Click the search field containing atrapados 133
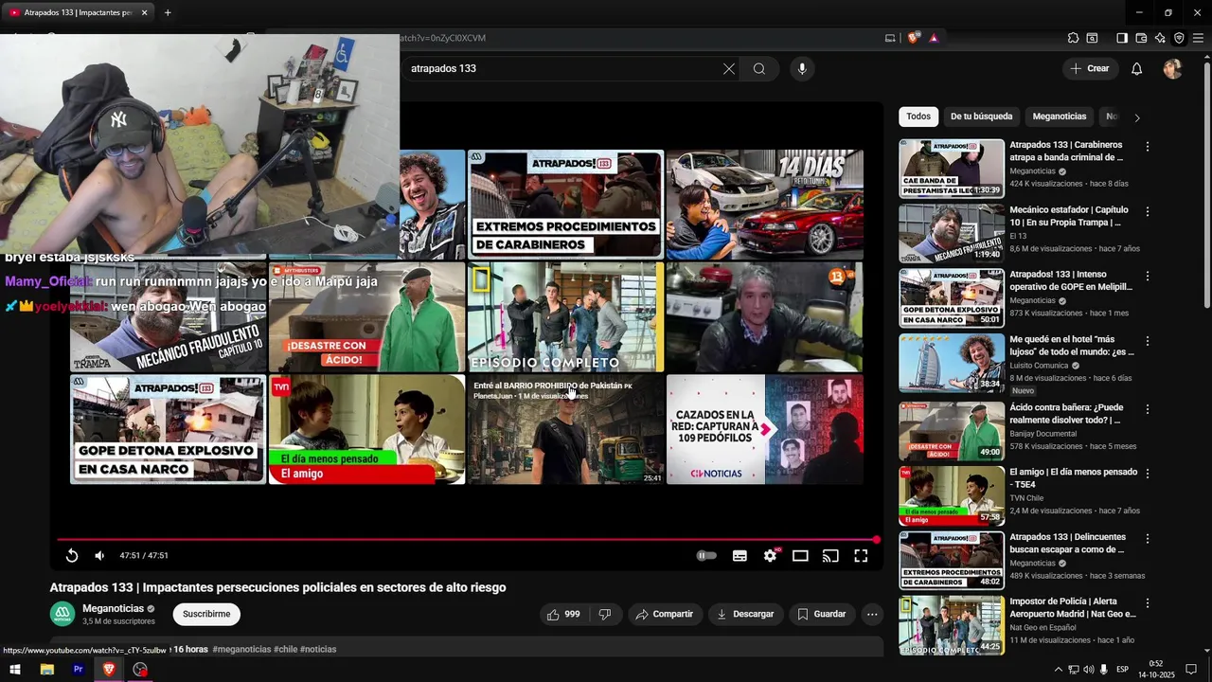The image size is (1212, 682). [x=563, y=68]
